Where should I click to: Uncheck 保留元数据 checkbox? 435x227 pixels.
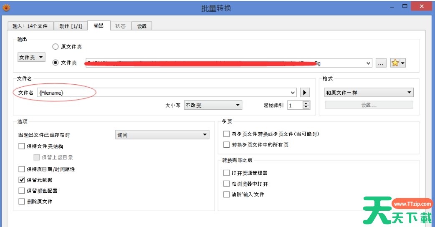(x=22, y=180)
